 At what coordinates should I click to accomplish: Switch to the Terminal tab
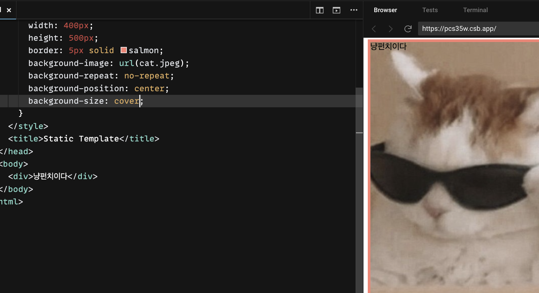475,10
